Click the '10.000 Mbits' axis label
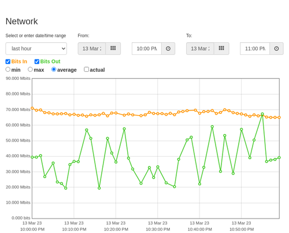Screen dimensions: 289x233 point(18,202)
